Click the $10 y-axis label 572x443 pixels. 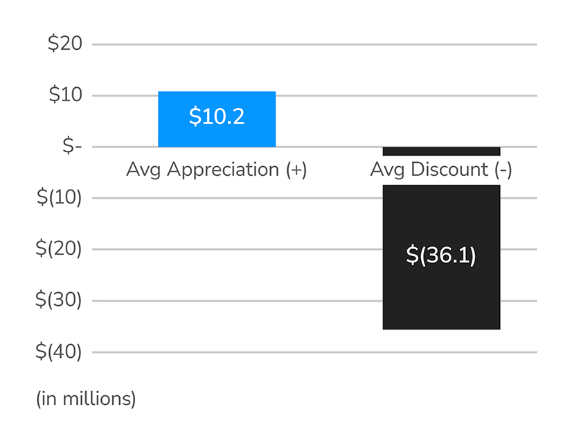click(x=64, y=96)
